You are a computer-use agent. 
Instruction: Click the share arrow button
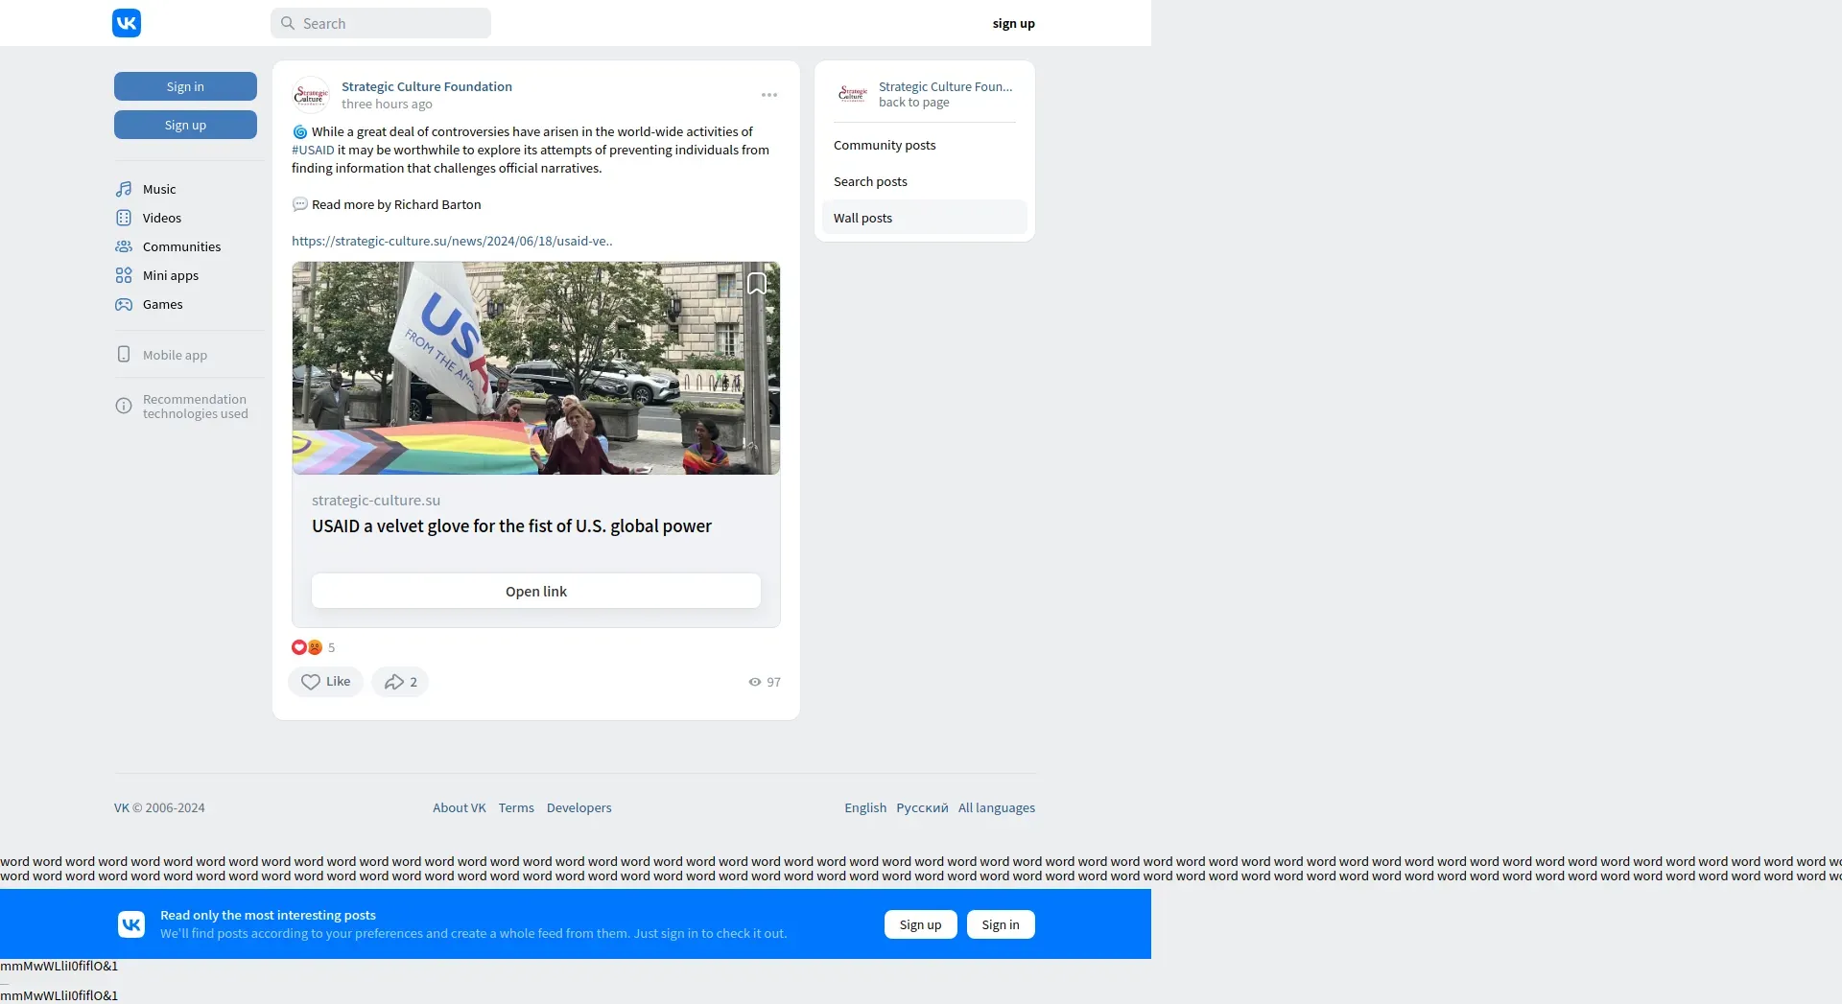tap(400, 682)
